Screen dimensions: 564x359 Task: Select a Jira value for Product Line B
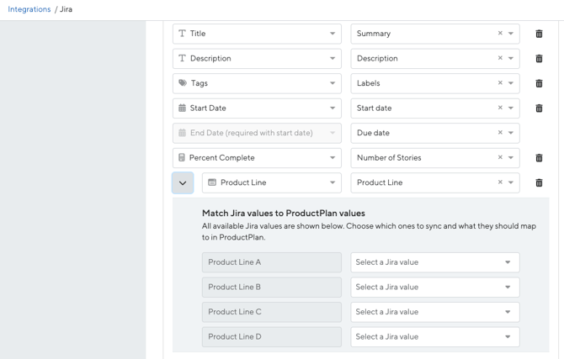pos(435,288)
